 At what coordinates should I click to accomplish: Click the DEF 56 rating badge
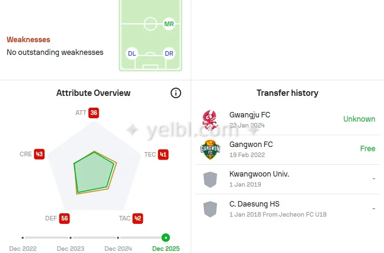pyautogui.click(x=64, y=218)
